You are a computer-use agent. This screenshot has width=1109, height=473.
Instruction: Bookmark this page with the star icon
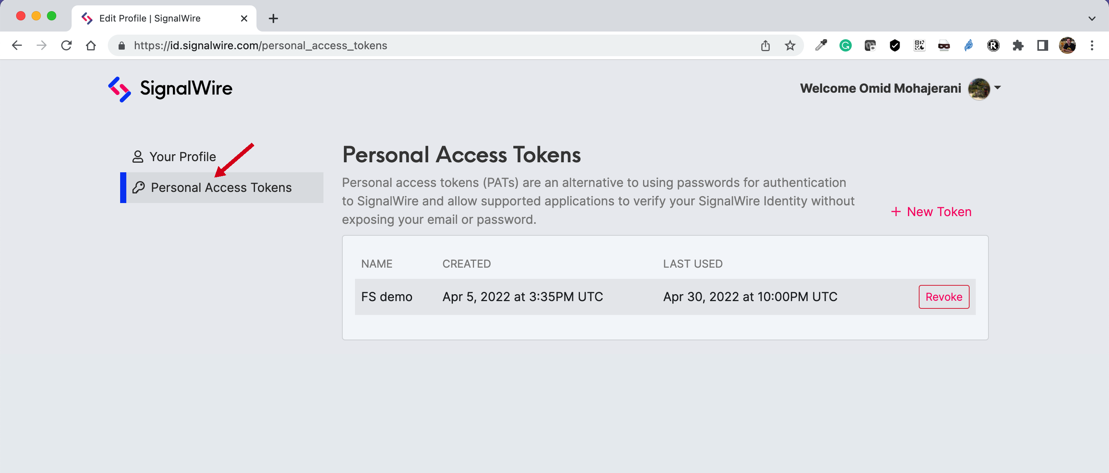click(789, 46)
